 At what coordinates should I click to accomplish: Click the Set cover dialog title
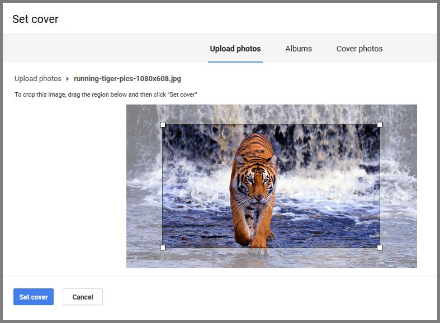click(x=35, y=19)
